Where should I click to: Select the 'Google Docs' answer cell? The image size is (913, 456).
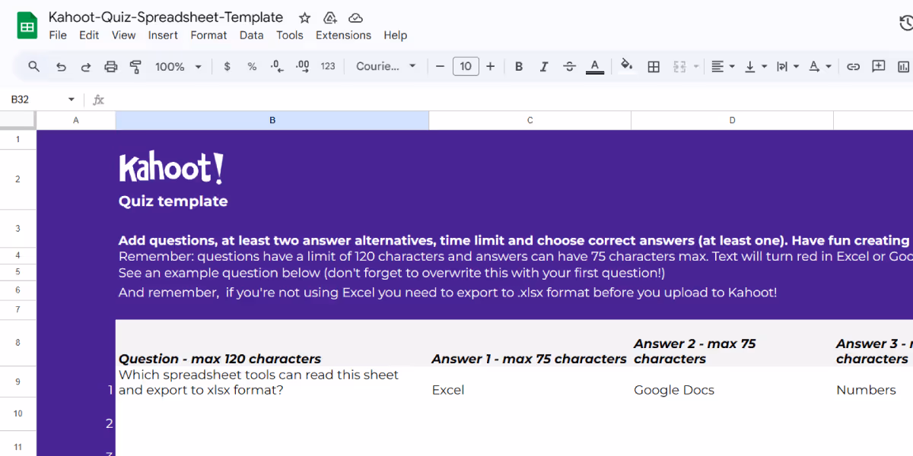pos(733,382)
